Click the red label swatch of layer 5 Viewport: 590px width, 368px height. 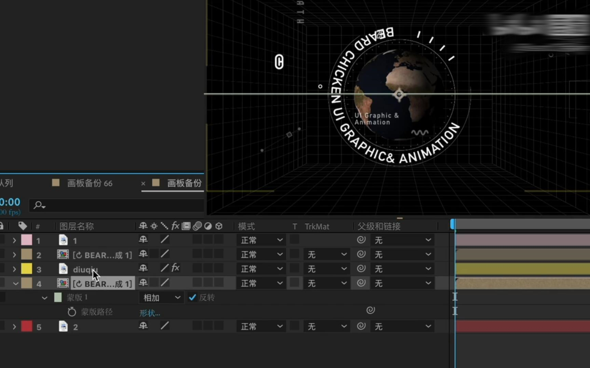[x=27, y=326]
